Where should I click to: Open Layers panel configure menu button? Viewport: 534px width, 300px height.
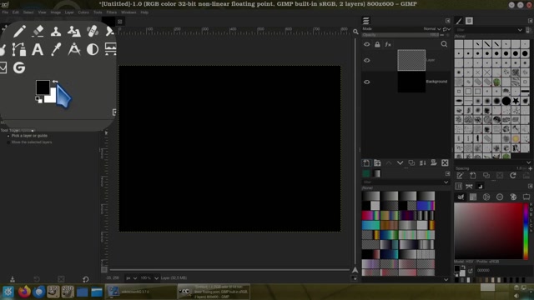(x=448, y=21)
